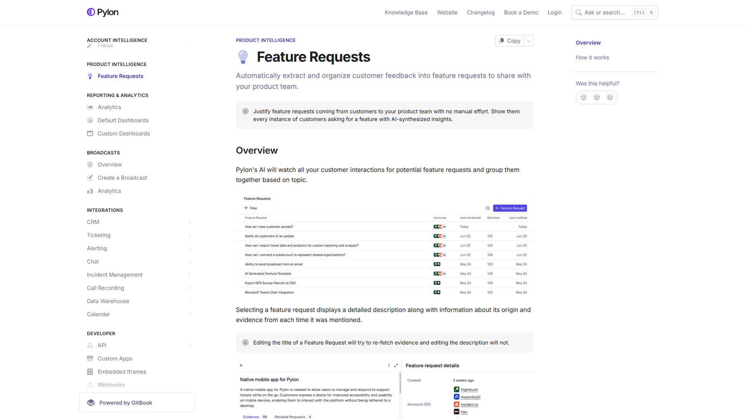Expand the Ticketing sidebar item
The width and height of the screenshot is (745, 419).
click(189, 235)
